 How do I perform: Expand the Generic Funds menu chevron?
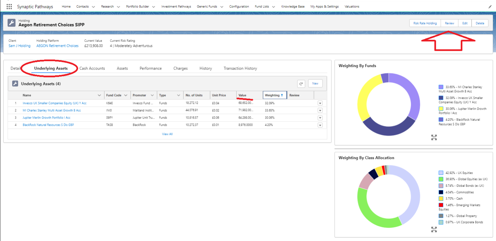(222, 7)
